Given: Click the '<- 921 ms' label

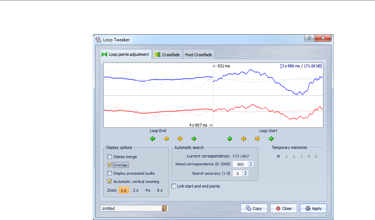Looking at the screenshot, I should tap(221, 66).
